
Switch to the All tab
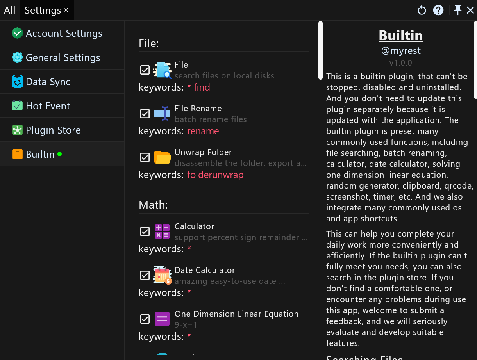(x=10, y=11)
